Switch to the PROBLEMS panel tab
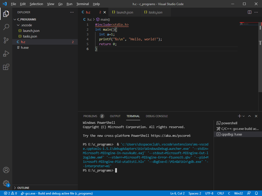262x196 pixels. pyautogui.click(x=94, y=116)
